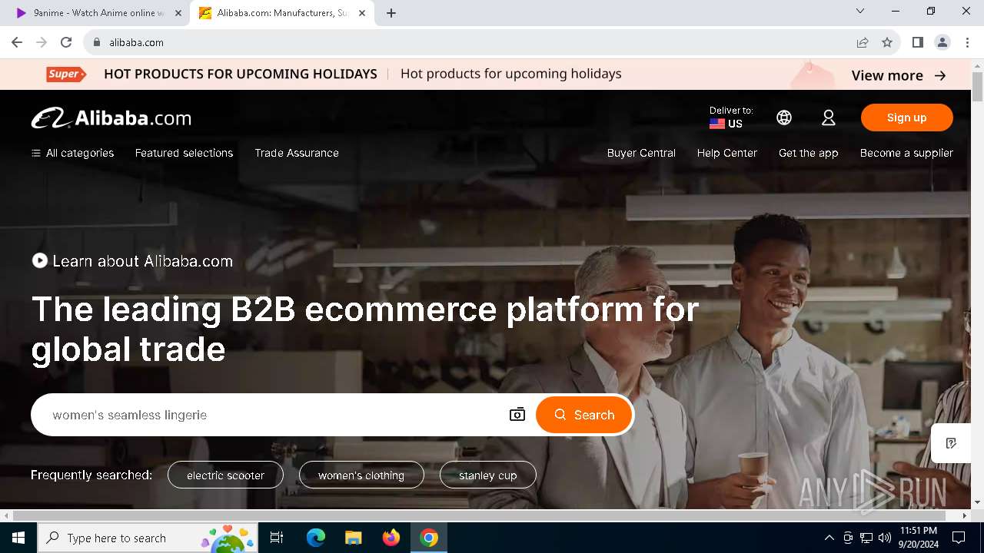Toggle the Chrome side panel
This screenshot has width=984, height=553.
tap(917, 42)
